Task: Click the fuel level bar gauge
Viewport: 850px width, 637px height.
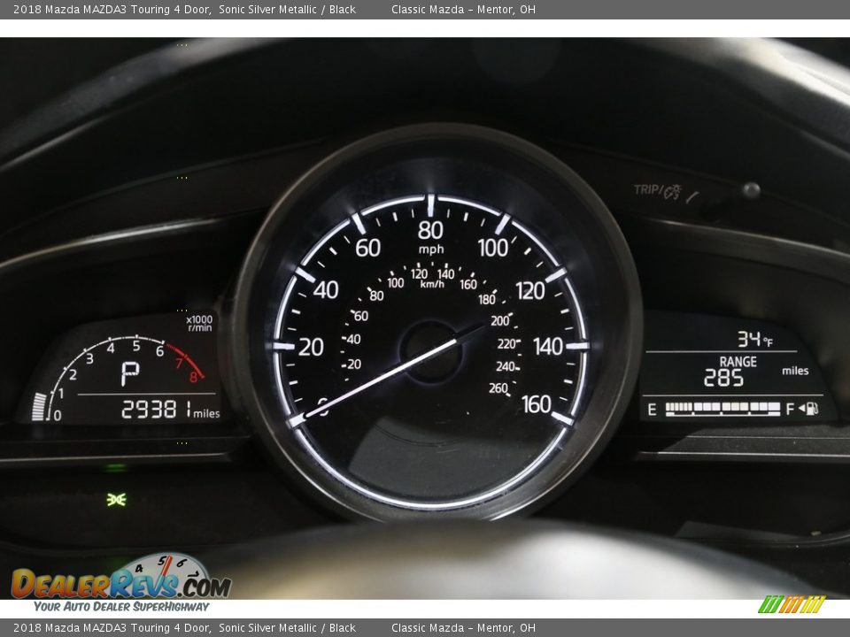Action: [722, 409]
